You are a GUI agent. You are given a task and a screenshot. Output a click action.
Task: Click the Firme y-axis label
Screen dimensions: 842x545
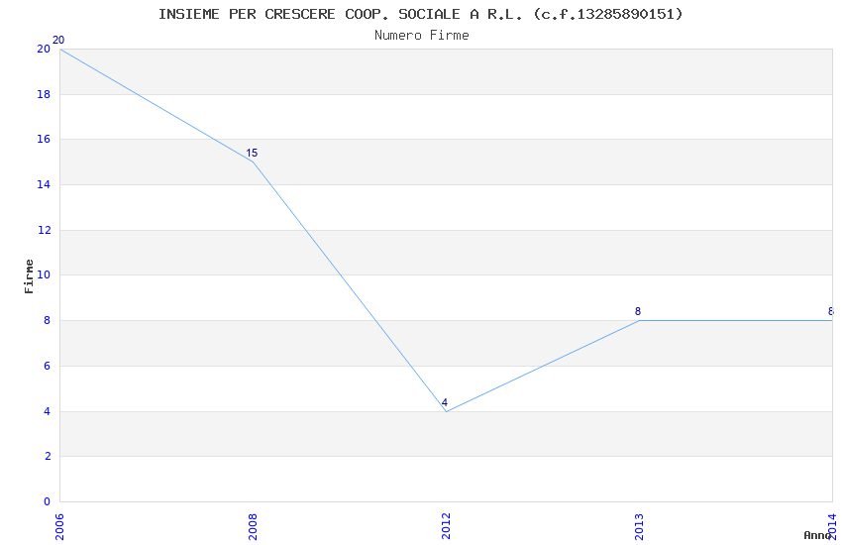tap(29, 276)
